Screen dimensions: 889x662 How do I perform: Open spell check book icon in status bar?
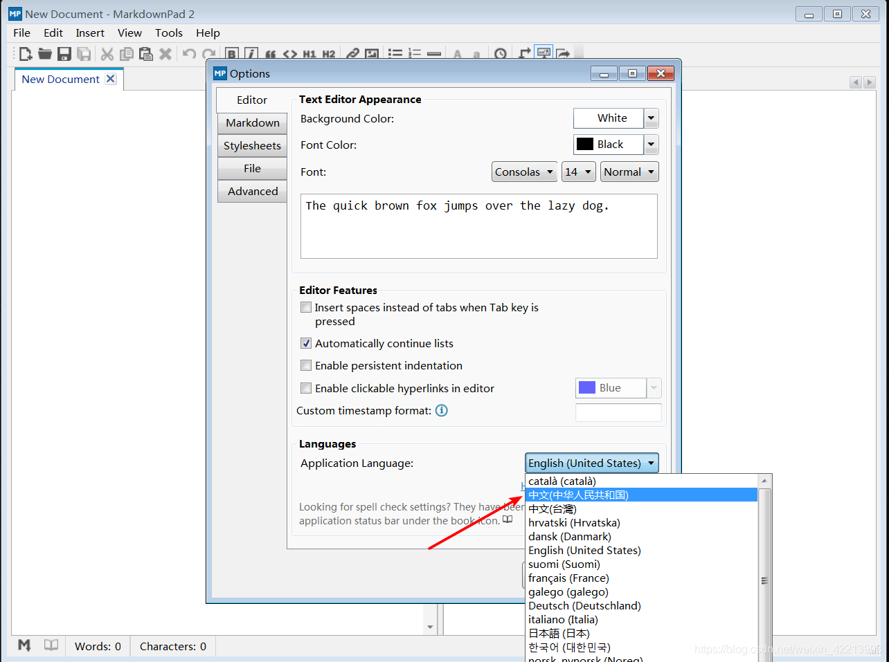point(51,645)
